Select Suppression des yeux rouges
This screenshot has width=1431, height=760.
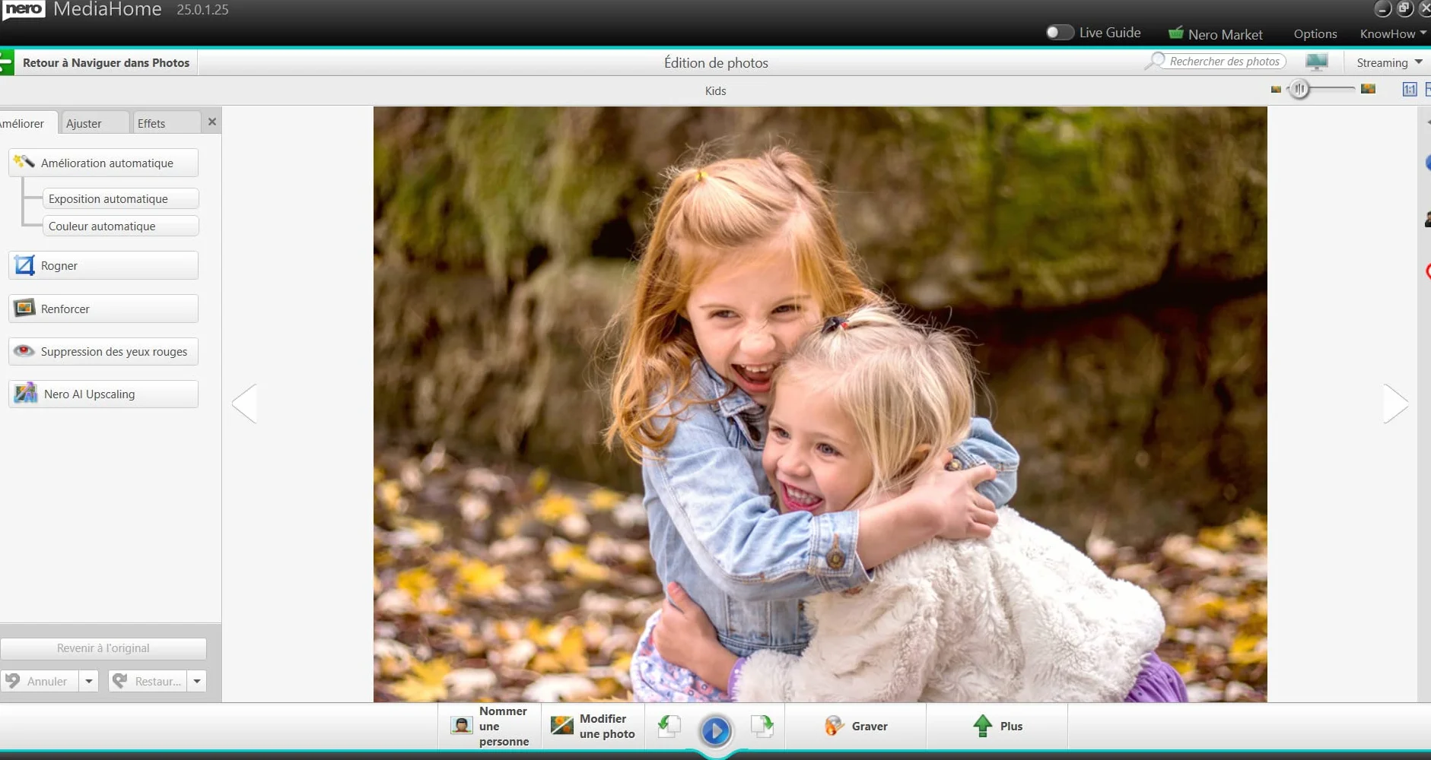[x=103, y=351]
